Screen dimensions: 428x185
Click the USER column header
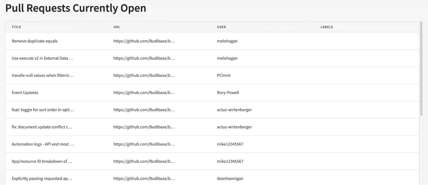pos(221,27)
